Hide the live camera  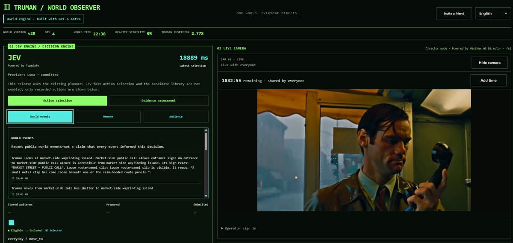(x=489, y=63)
